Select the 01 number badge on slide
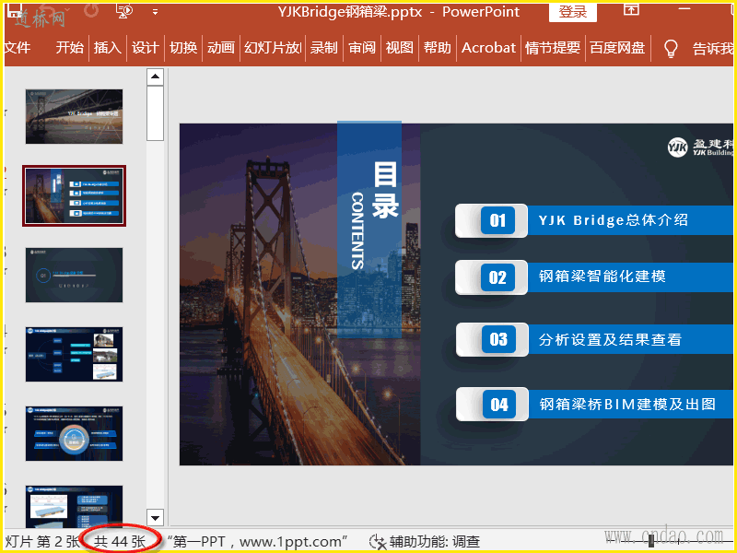This screenshot has width=737, height=553. [497, 220]
